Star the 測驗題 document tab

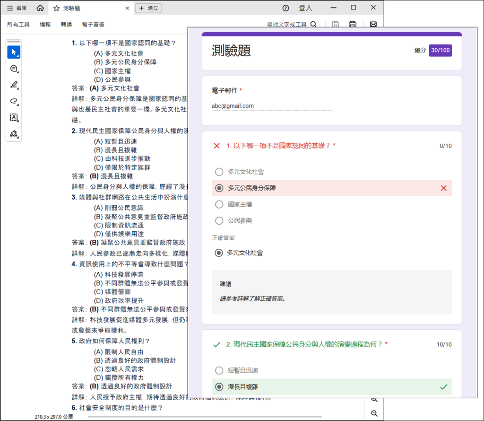(x=56, y=9)
